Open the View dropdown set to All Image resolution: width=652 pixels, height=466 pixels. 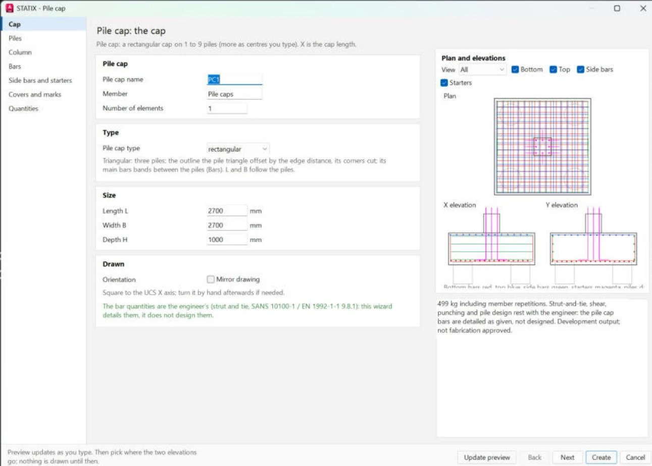pos(482,70)
